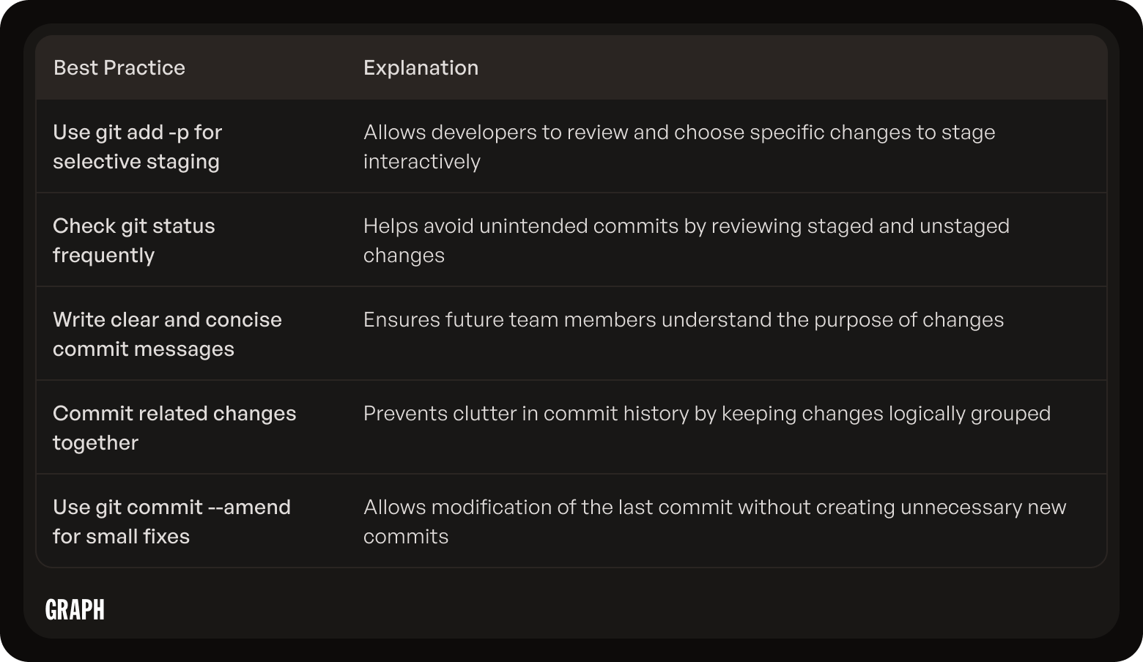Click the word 'frequently' in second row
This screenshot has height=662, width=1143.
tap(103, 256)
